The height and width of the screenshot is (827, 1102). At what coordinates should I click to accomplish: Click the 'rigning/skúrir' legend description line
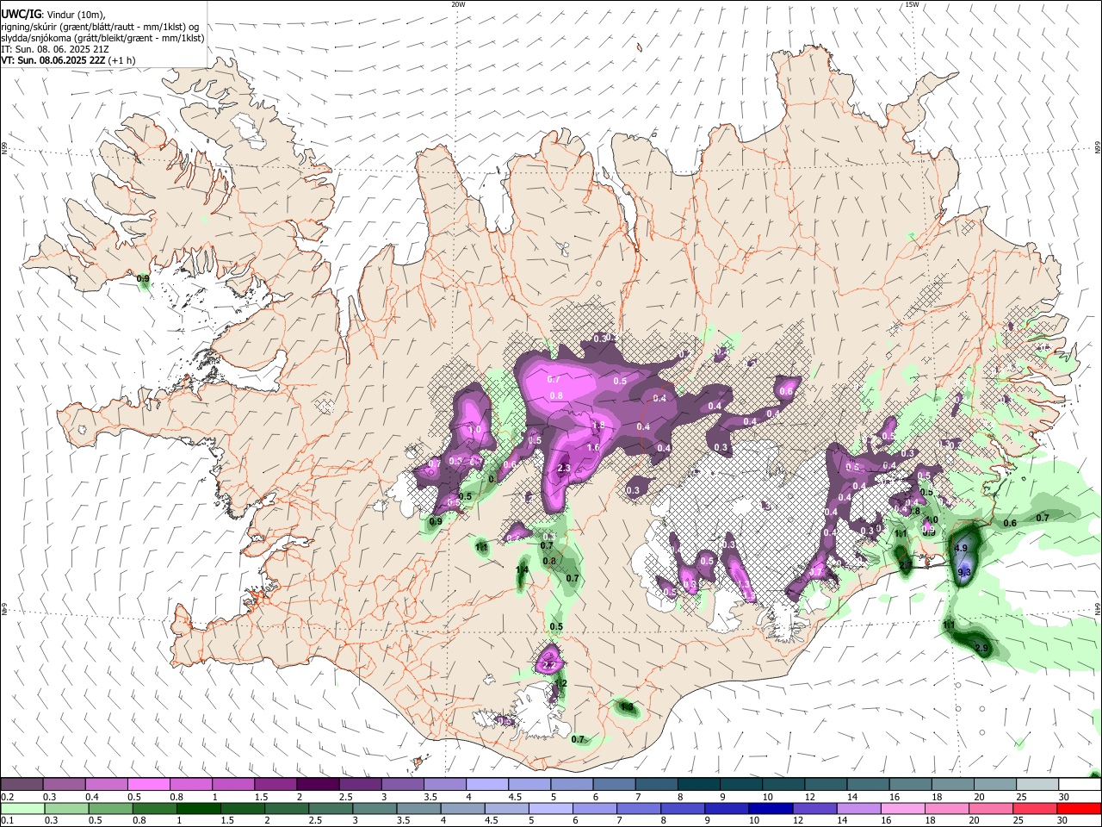pos(100,27)
